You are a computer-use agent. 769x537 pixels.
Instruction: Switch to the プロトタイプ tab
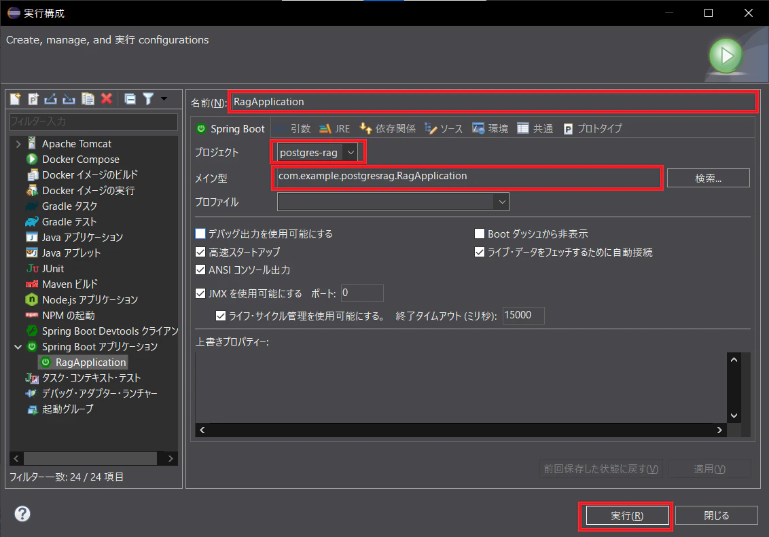pos(593,129)
